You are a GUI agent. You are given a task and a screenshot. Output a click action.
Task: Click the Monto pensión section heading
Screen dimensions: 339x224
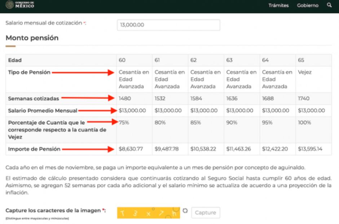(32, 38)
